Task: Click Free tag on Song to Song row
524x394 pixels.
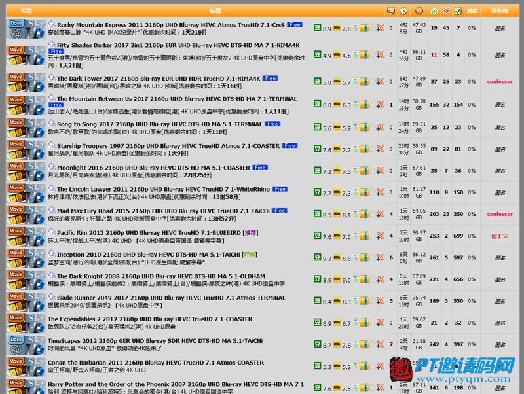Action: 272,124
